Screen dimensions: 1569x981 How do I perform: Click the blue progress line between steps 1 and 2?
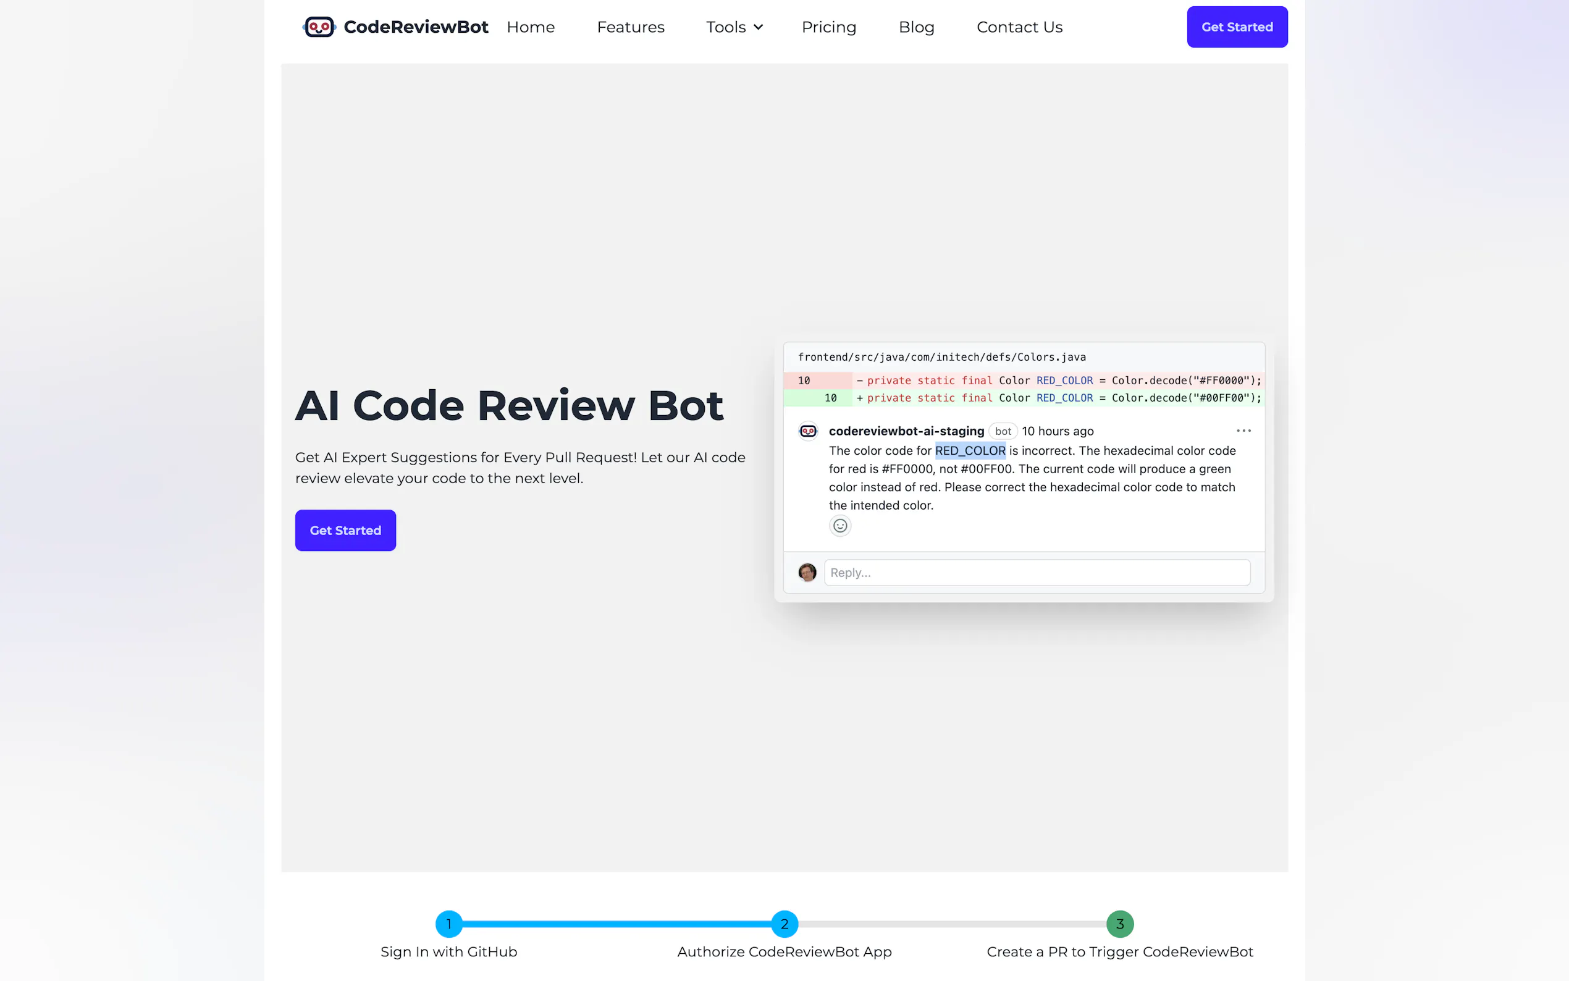tap(616, 924)
